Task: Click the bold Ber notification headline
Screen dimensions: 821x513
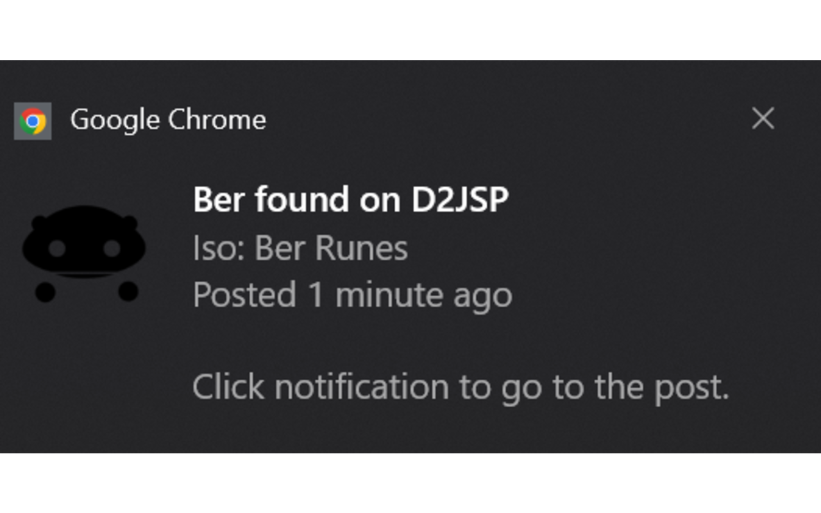Action: pyautogui.click(x=351, y=199)
